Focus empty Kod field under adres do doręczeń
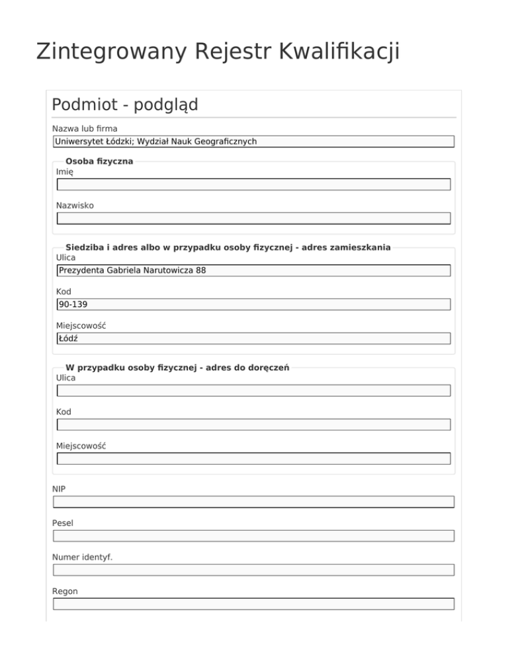The height and width of the screenshot is (657, 508). (x=253, y=424)
